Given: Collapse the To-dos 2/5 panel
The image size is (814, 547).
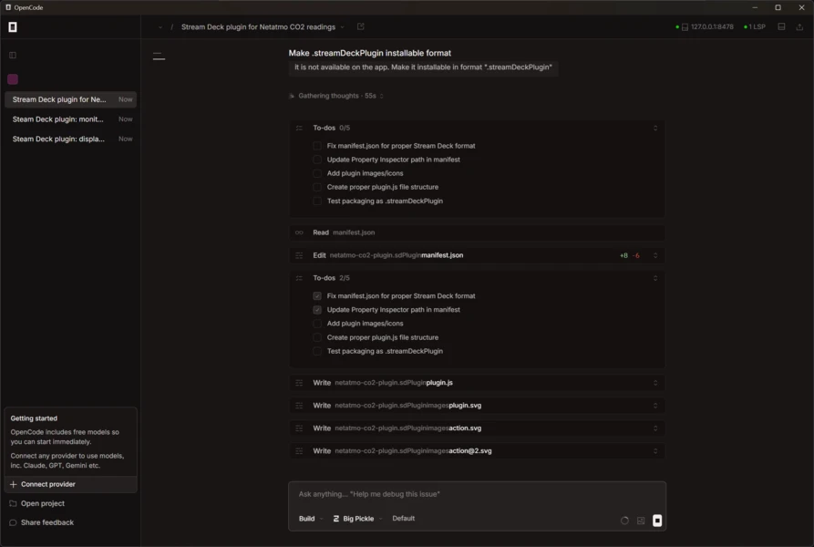Looking at the screenshot, I should (x=655, y=278).
